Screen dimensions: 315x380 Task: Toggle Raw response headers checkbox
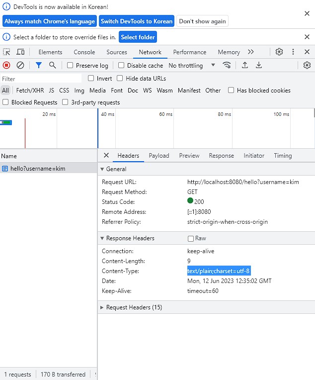(x=191, y=238)
